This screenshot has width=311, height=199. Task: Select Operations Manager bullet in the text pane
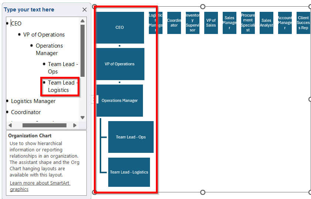[49, 49]
